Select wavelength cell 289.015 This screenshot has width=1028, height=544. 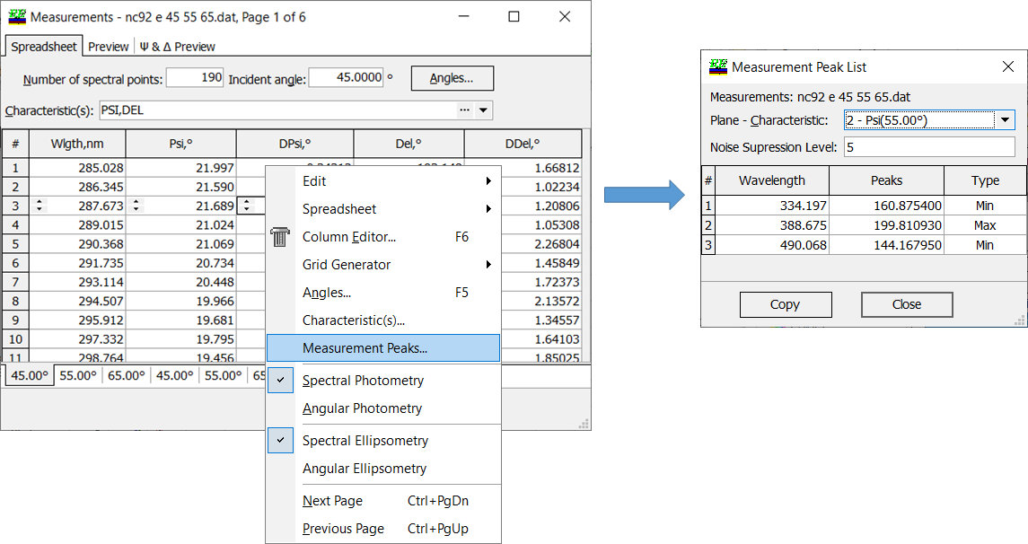[77, 224]
